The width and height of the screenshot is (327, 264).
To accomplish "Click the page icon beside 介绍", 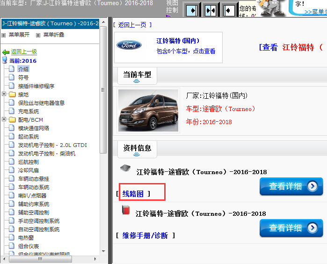I will pyautogui.click(x=12, y=69).
